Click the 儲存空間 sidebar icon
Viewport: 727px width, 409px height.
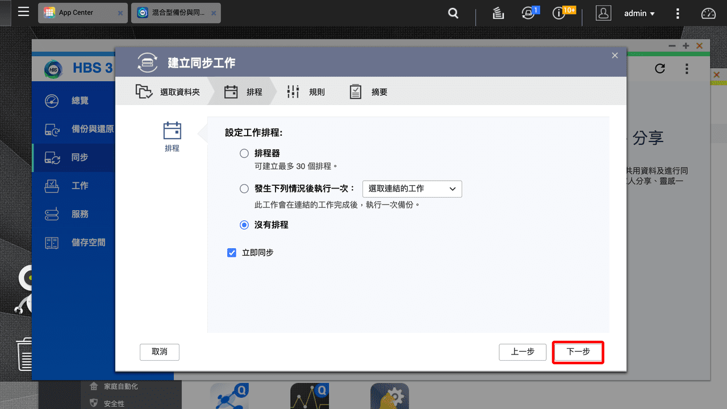click(x=51, y=243)
